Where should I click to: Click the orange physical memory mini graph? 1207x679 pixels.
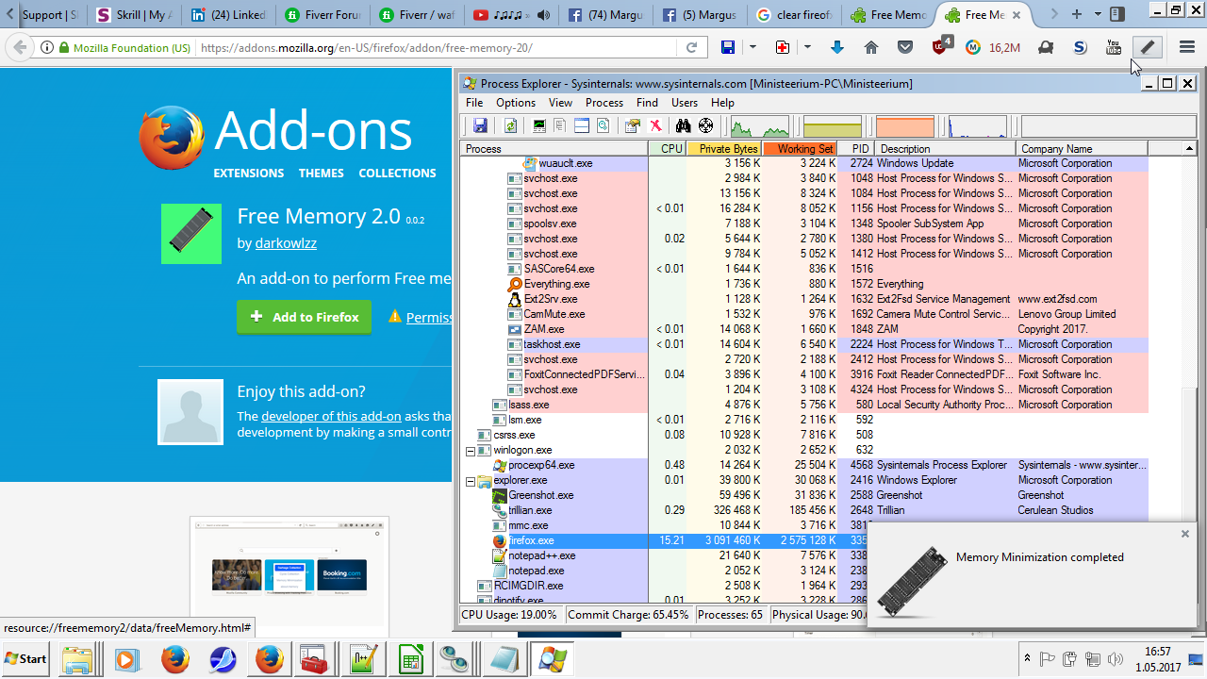pyautogui.click(x=905, y=126)
